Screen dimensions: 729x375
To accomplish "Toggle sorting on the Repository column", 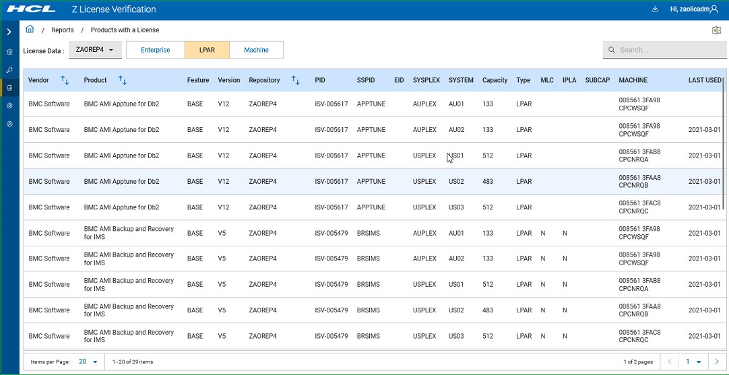I will tap(295, 80).
